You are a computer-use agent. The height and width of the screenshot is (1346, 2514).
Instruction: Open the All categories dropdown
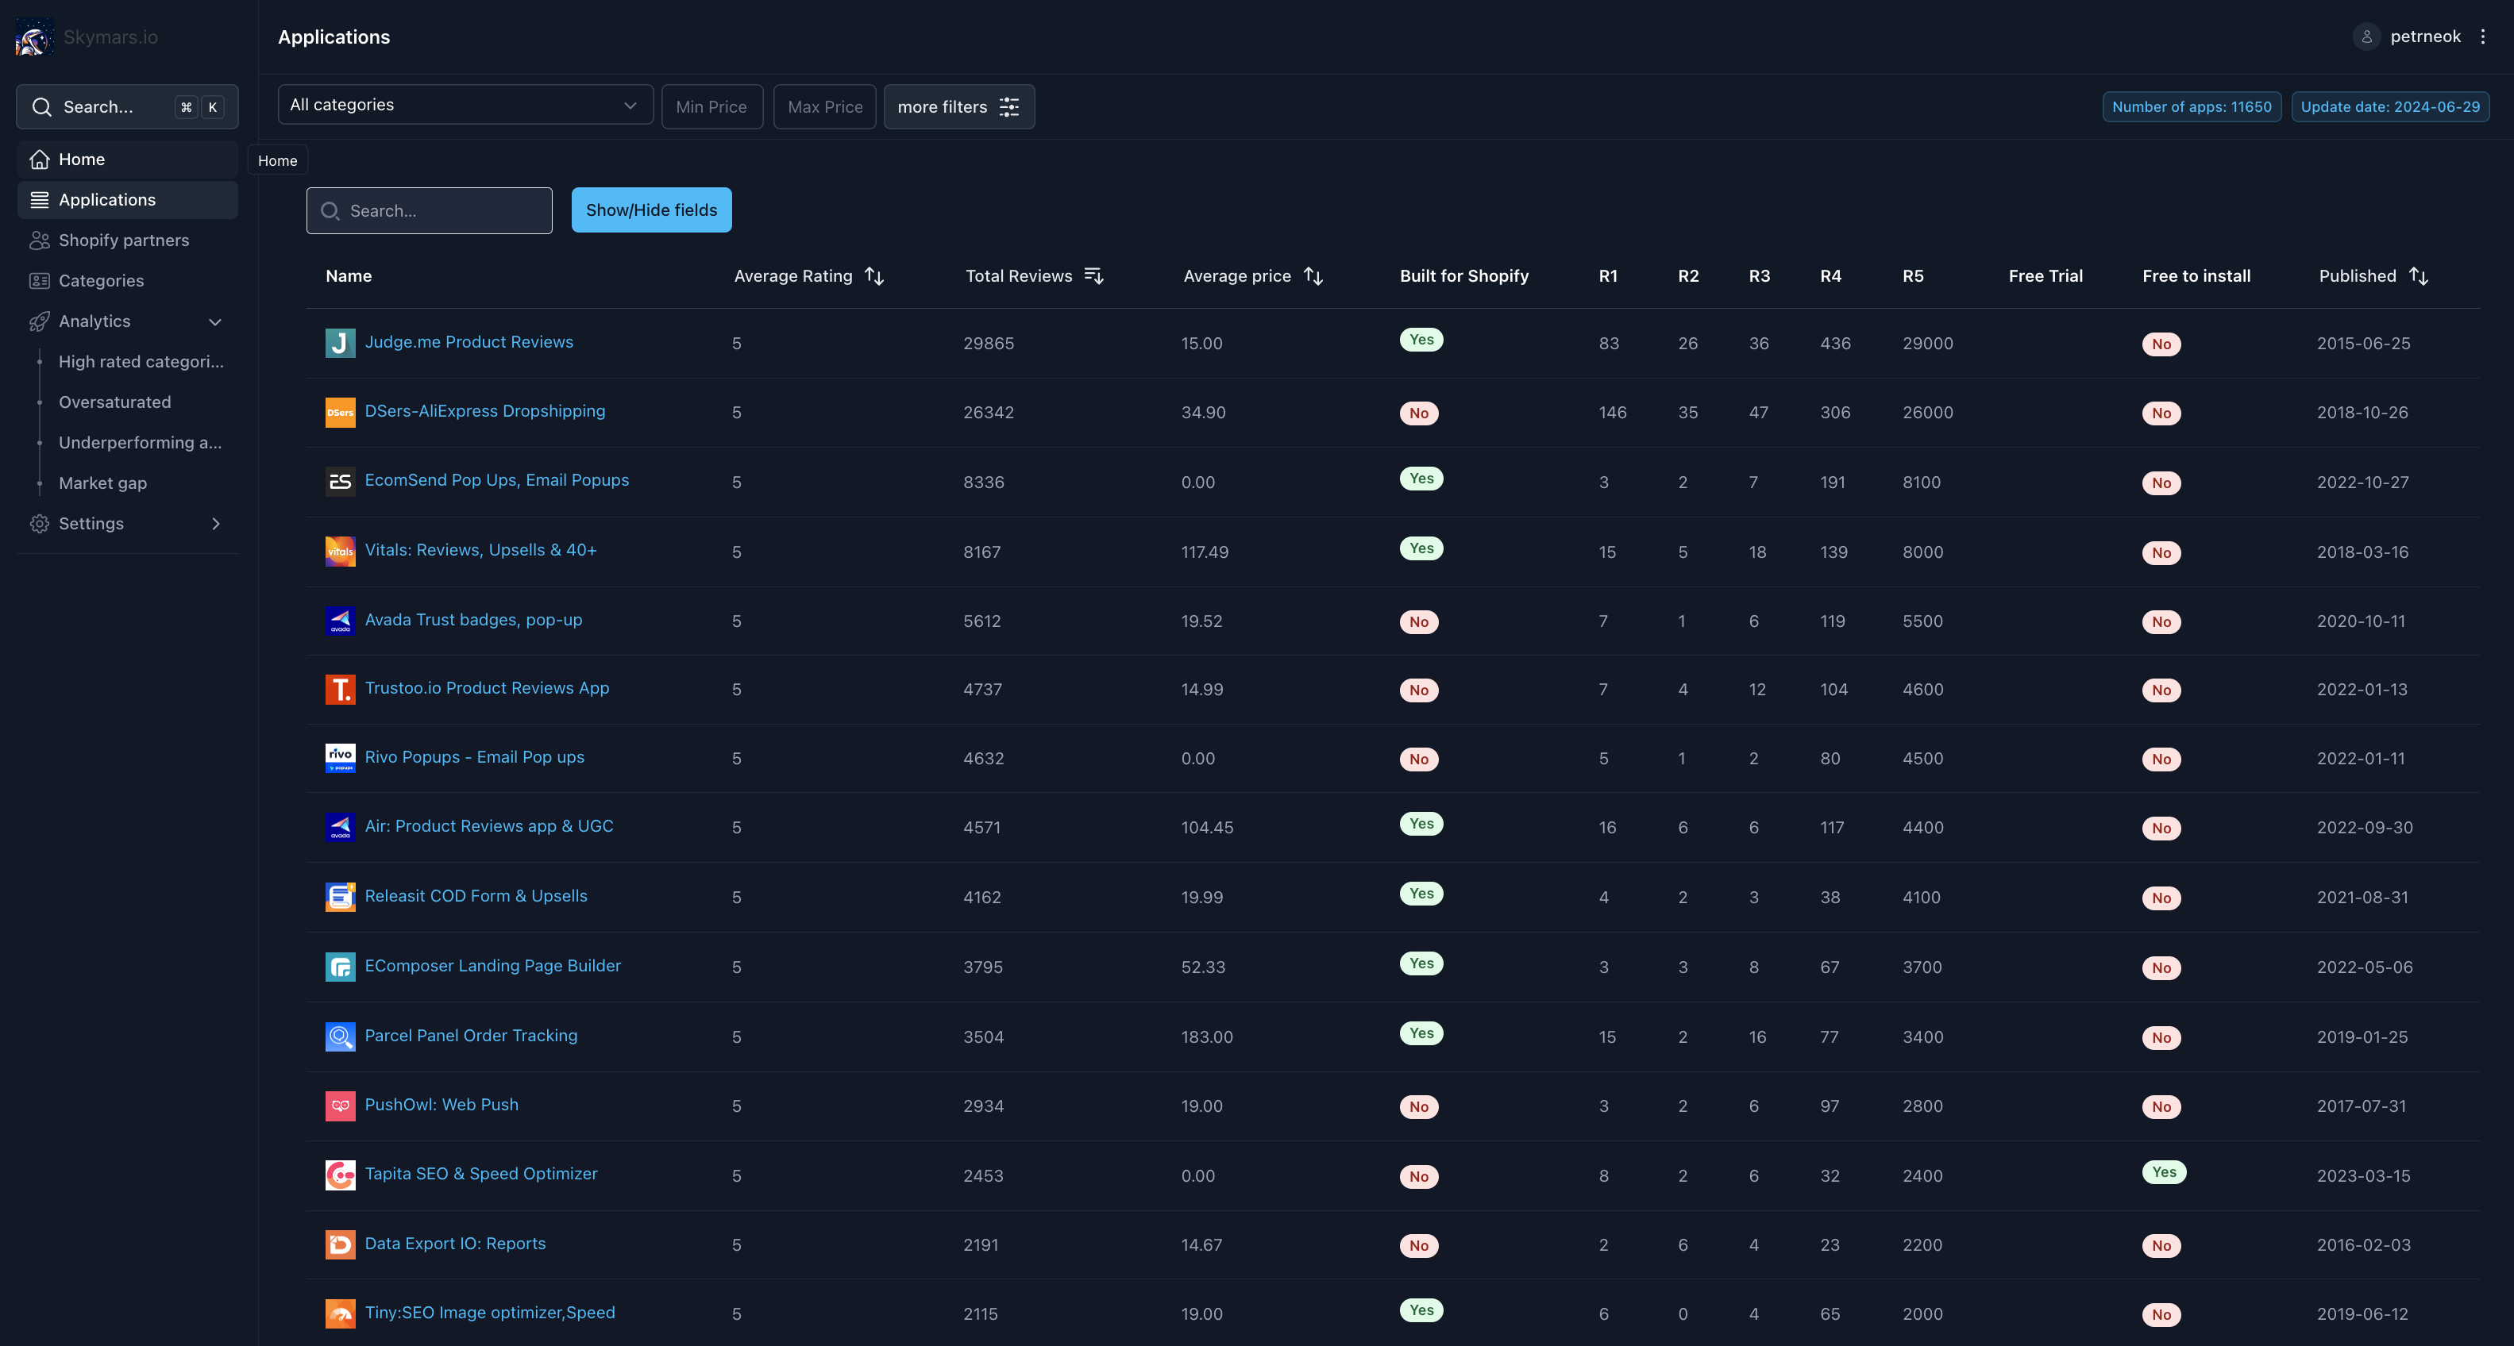click(465, 106)
